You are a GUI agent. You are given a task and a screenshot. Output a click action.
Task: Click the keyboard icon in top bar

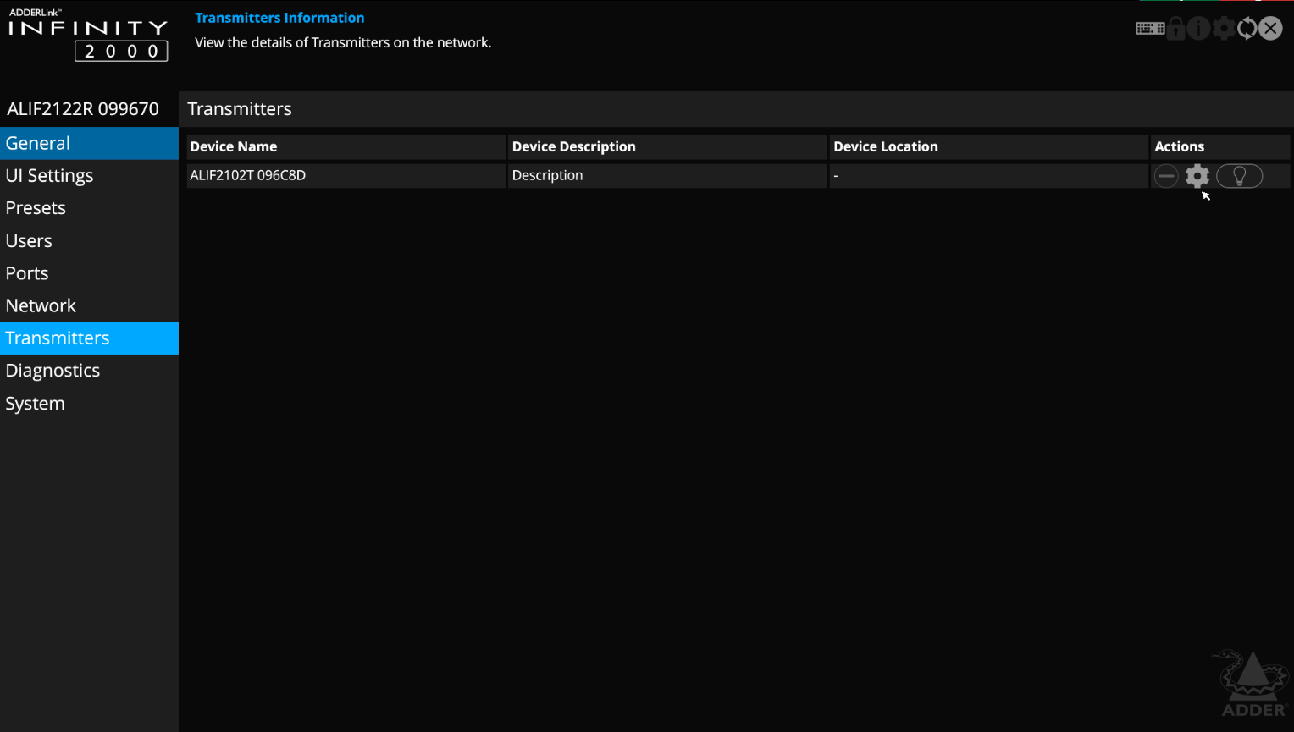(x=1149, y=29)
